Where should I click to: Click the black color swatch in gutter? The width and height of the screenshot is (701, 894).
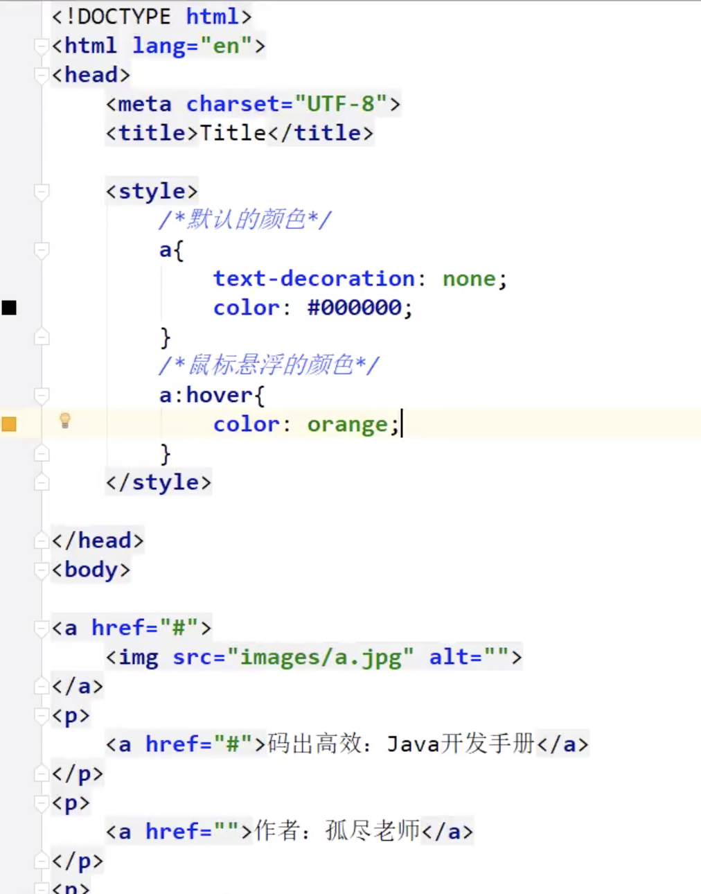[9, 308]
